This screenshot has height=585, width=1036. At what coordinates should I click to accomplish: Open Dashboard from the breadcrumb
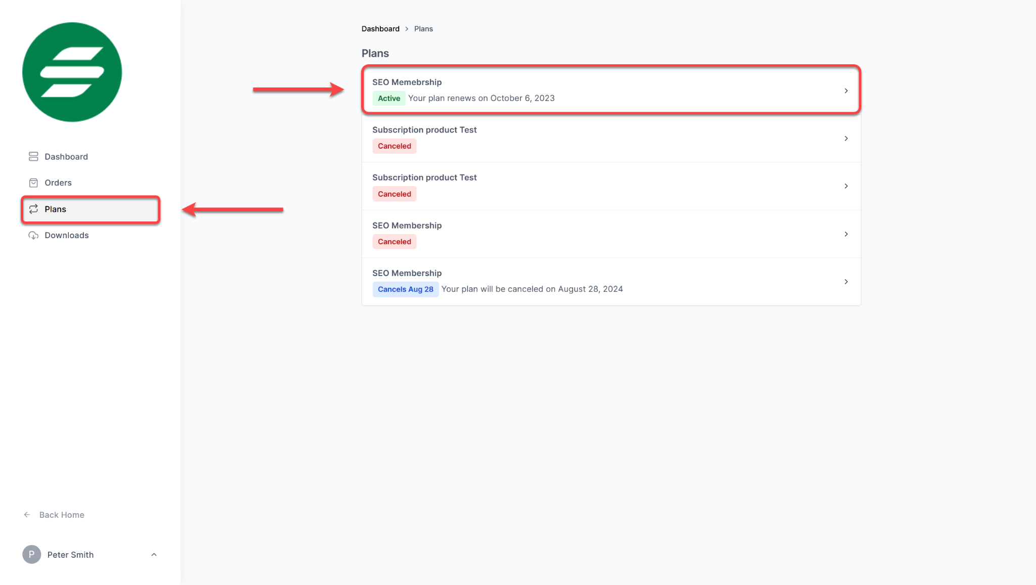click(380, 29)
